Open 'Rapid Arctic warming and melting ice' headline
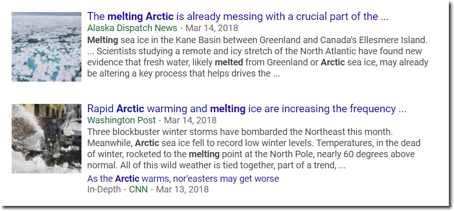The image size is (454, 211). [x=247, y=109]
